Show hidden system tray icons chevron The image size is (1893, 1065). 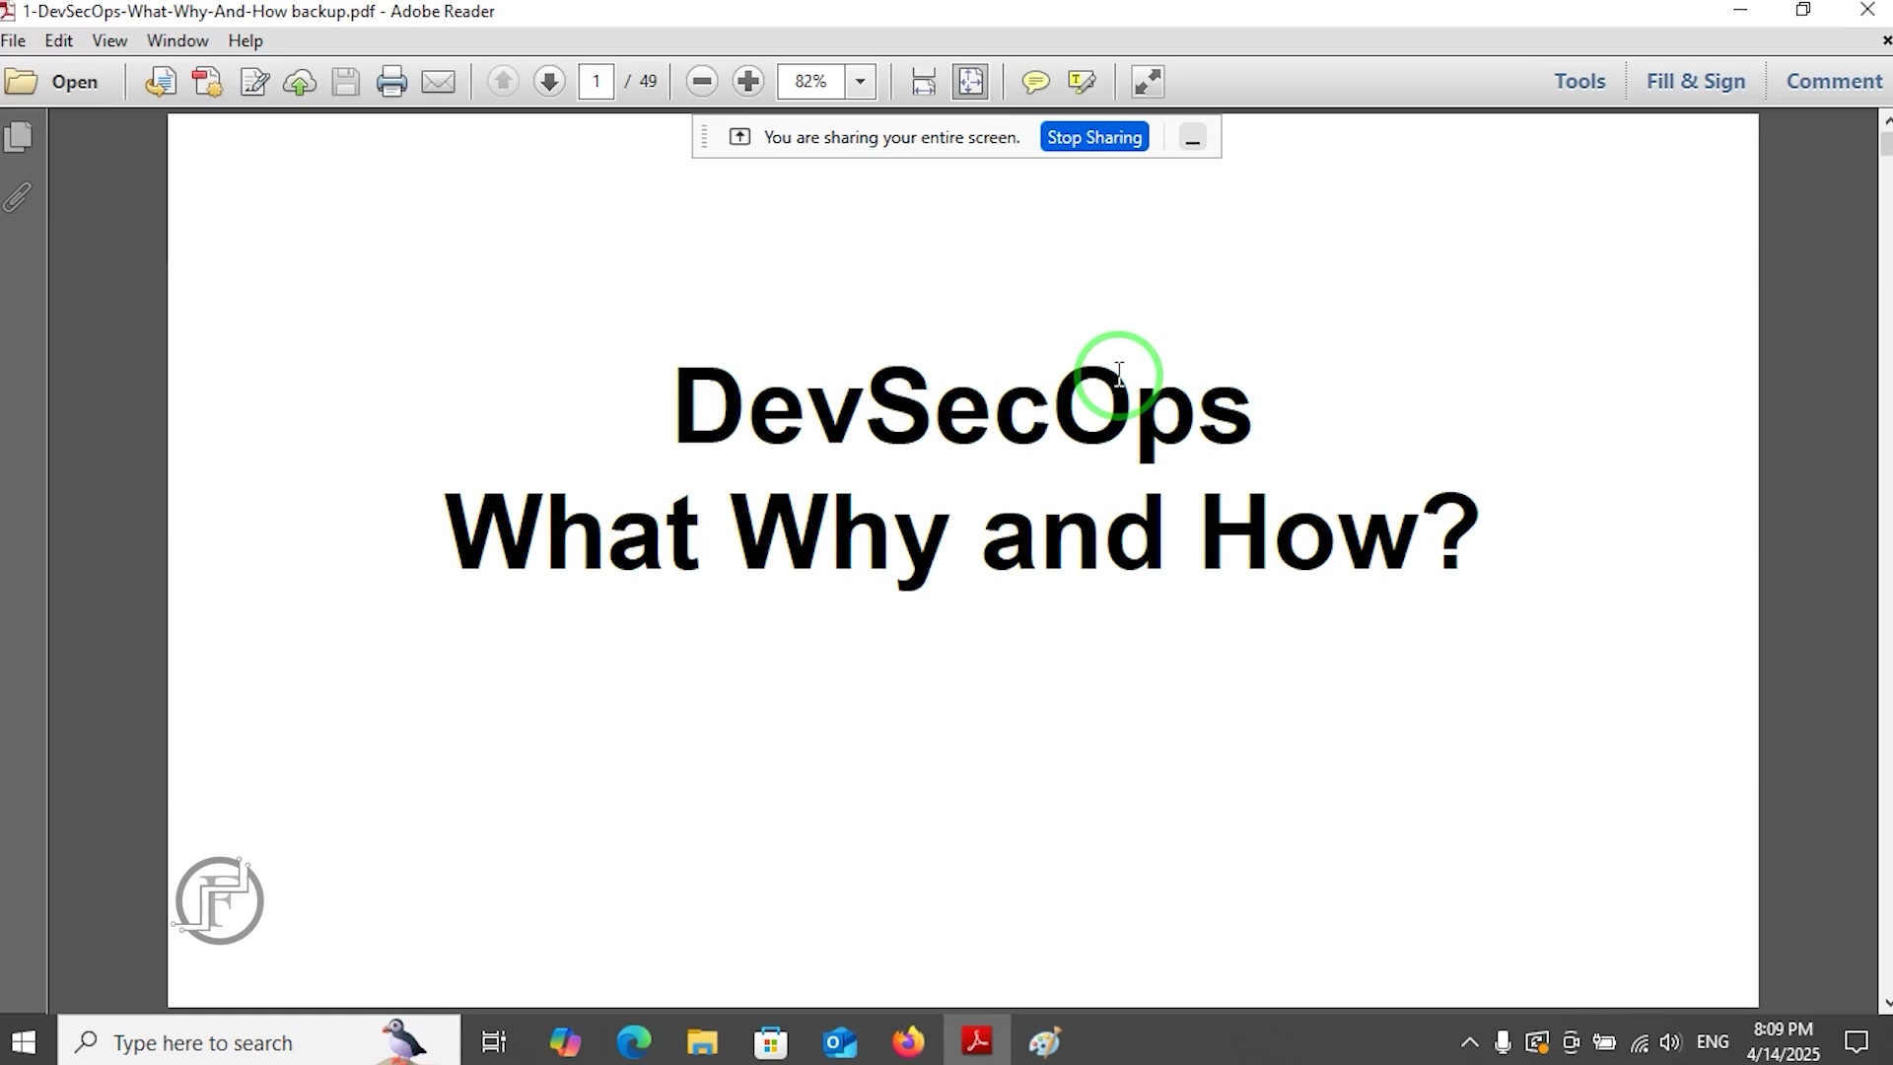1469,1042
